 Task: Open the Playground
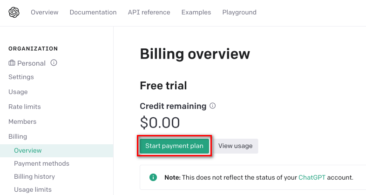pyautogui.click(x=239, y=12)
